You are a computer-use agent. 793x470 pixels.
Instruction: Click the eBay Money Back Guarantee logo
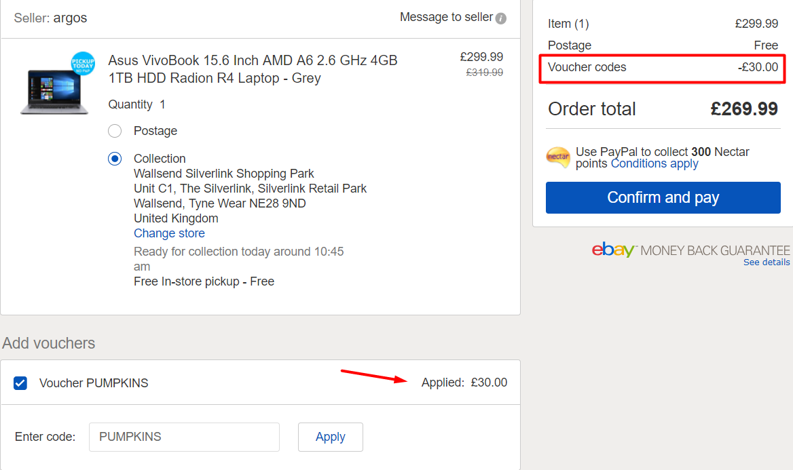pos(691,250)
